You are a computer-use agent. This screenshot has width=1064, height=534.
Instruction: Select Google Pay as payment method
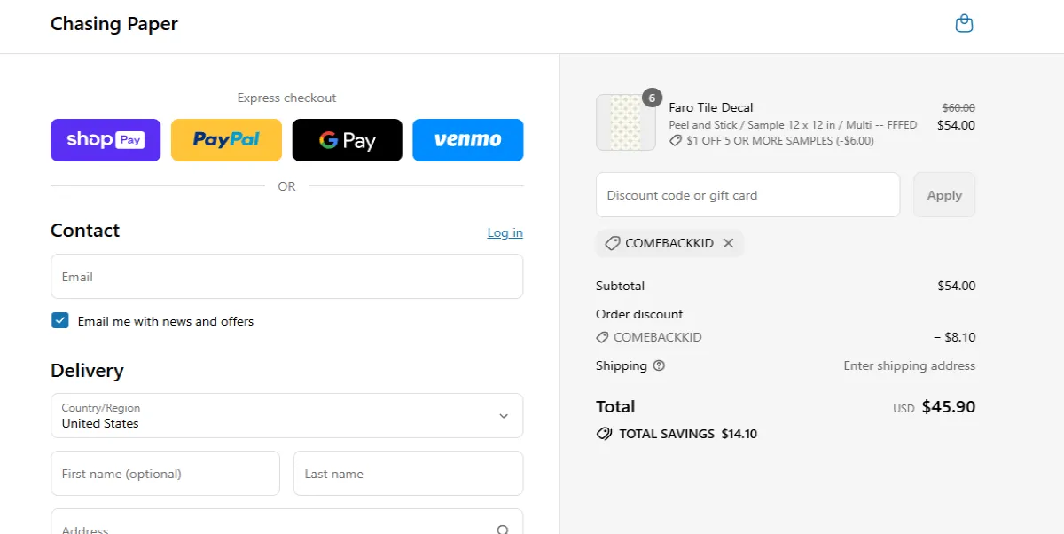347,139
